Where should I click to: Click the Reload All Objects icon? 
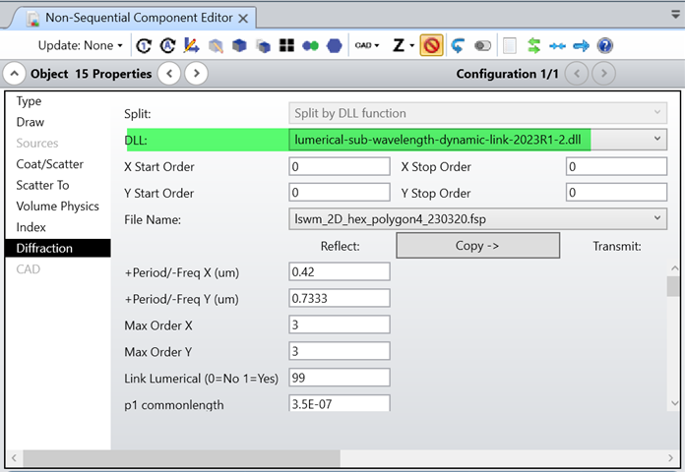pos(167,45)
